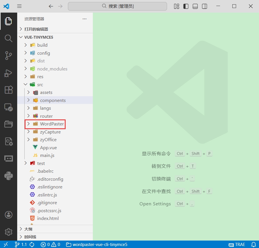Image resolution: width=259 pixels, height=248 pixels.
Task: Click the notifications bell in status bar
Action: tap(254, 244)
